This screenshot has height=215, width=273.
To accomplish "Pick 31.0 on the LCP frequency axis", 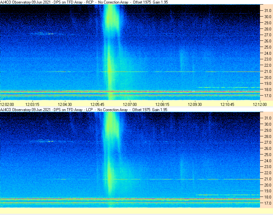I will [x=268, y=118].
